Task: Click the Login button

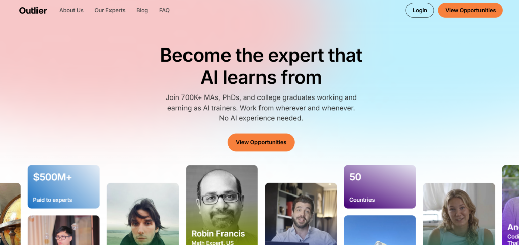Action: pyautogui.click(x=420, y=10)
